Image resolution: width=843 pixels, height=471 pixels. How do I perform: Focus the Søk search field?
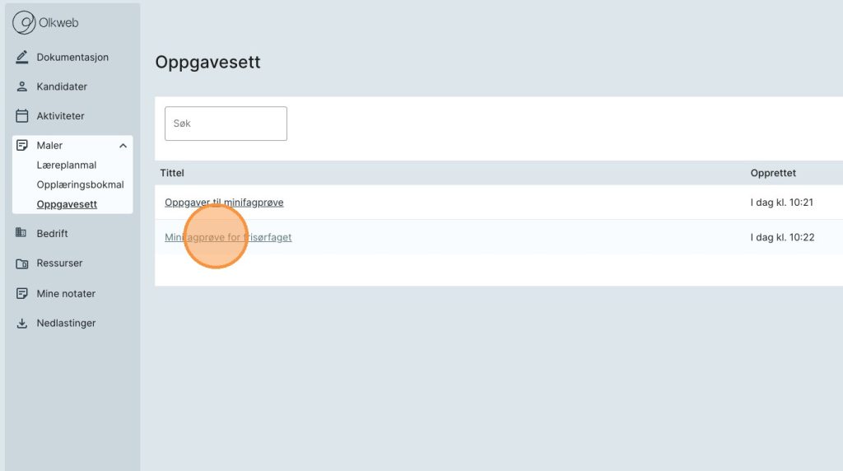coord(226,124)
